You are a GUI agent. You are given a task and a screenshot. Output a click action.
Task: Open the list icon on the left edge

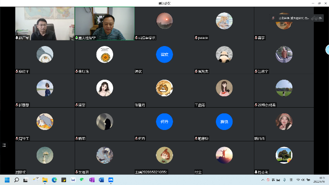pos(4,145)
